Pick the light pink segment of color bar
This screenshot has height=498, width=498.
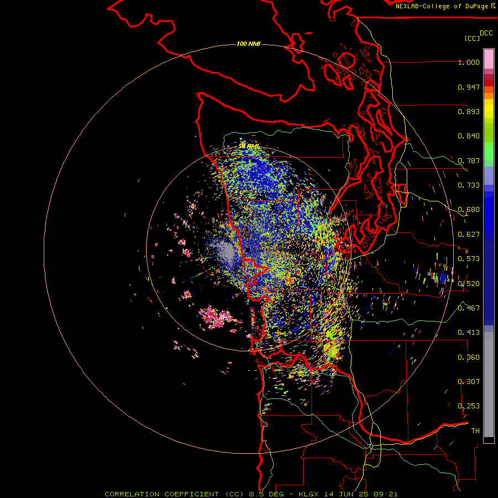coord(489,59)
